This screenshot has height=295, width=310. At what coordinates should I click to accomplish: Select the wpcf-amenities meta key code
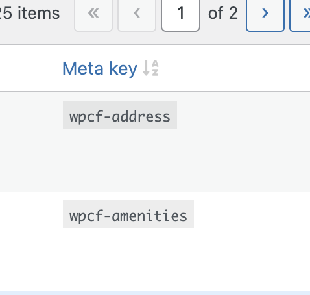pyautogui.click(x=128, y=214)
